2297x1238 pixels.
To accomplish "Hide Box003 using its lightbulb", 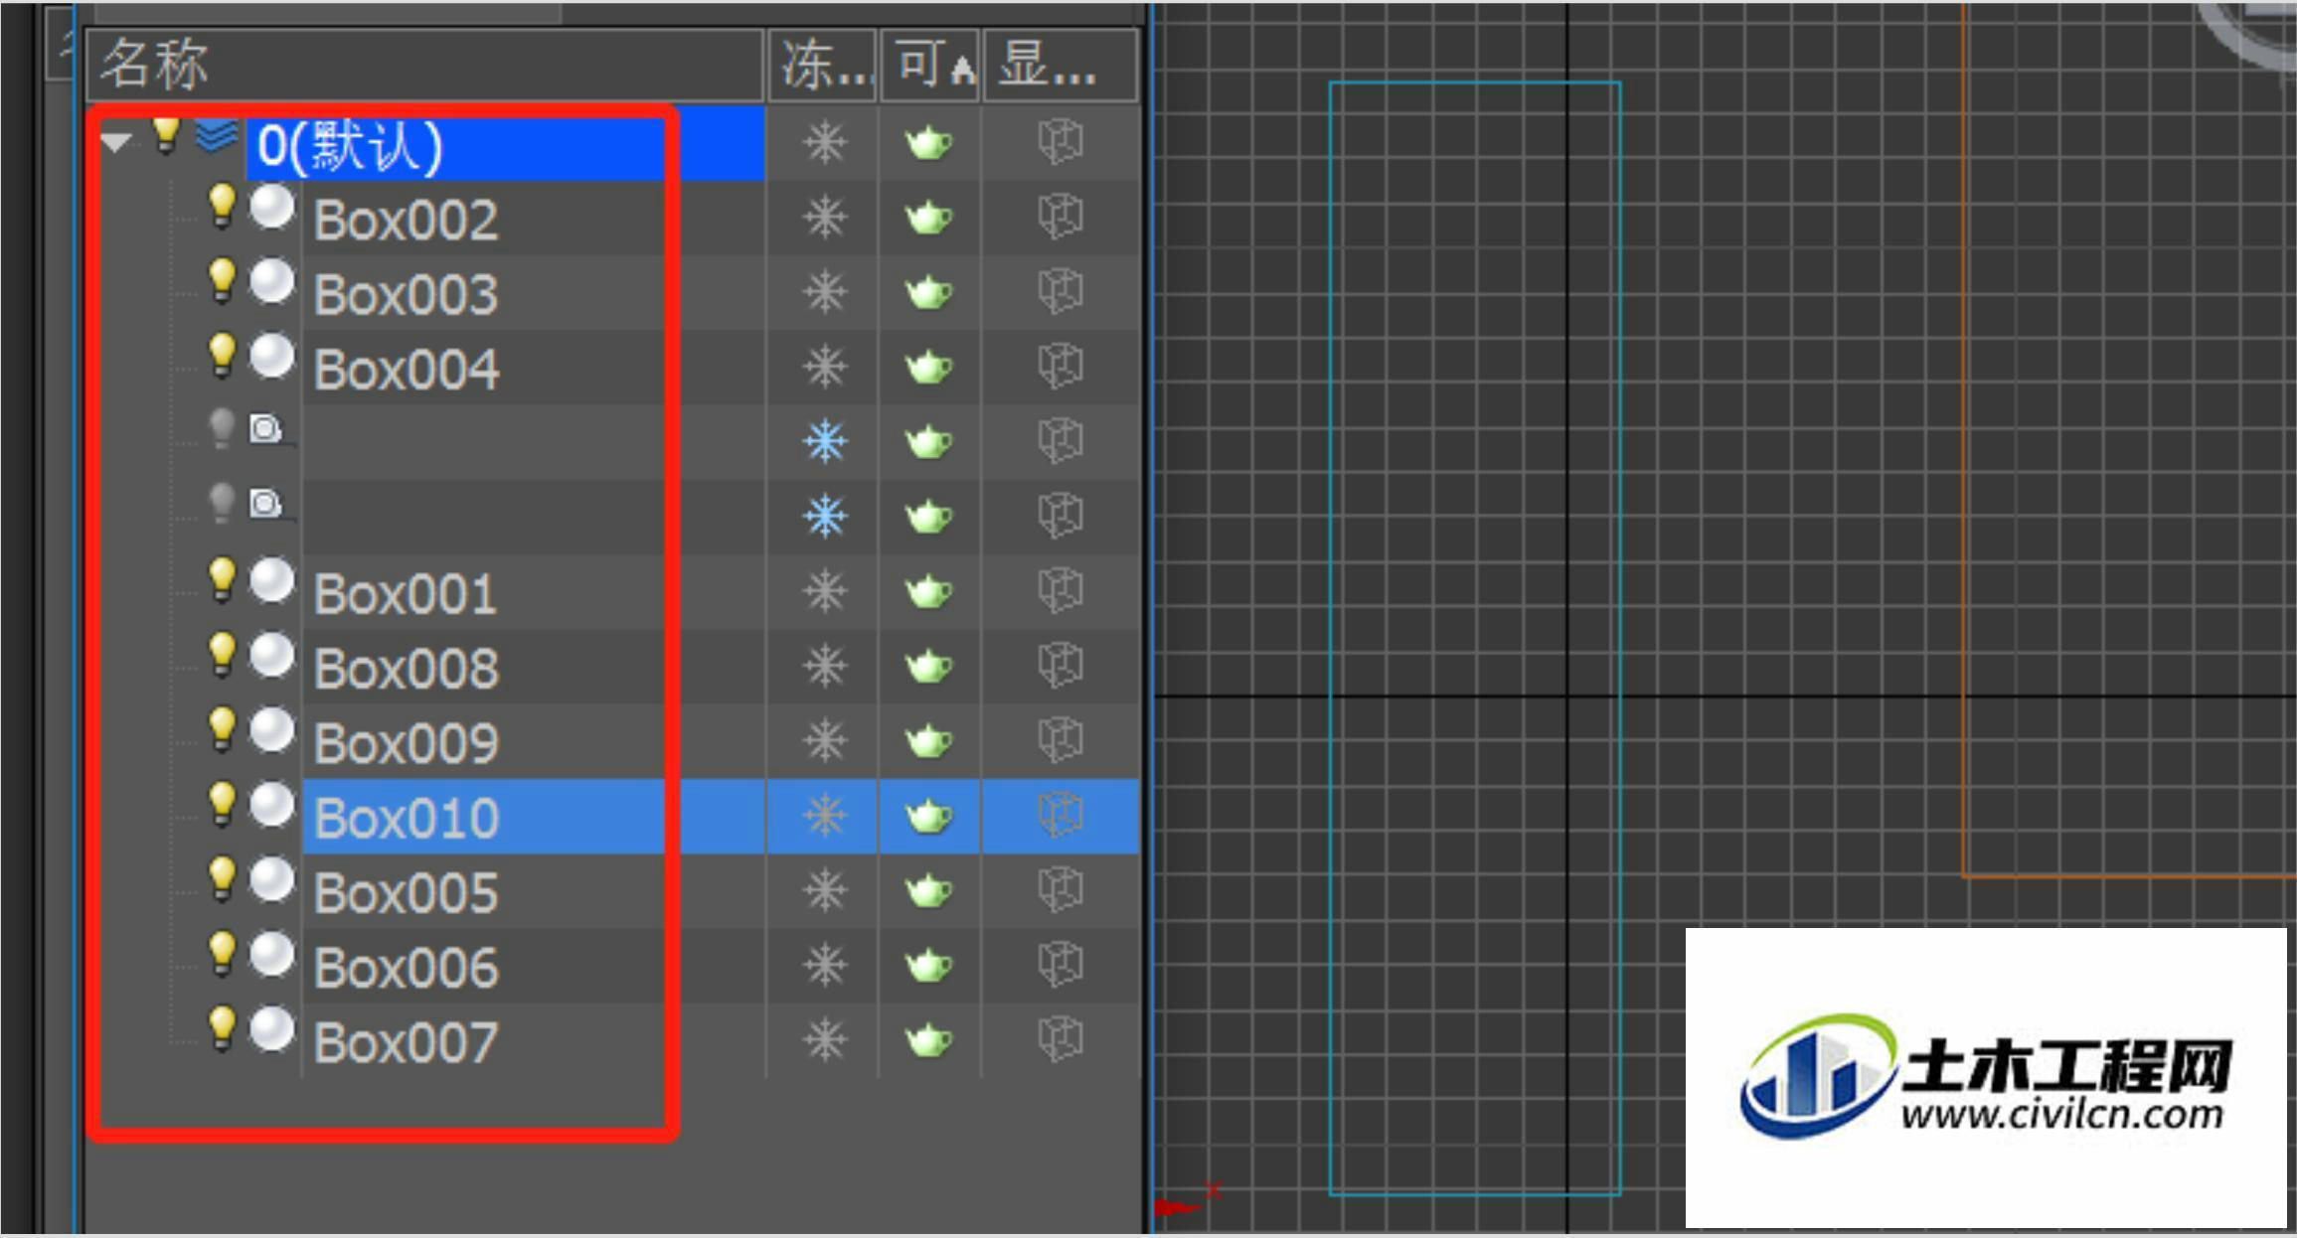I will pyautogui.click(x=222, y=280).
